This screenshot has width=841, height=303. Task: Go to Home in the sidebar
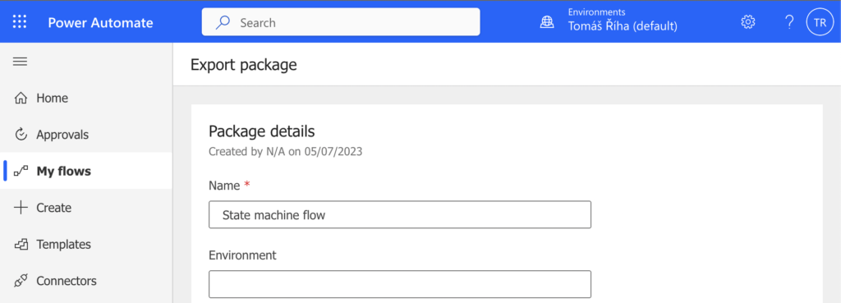click(x=85, y=99)
